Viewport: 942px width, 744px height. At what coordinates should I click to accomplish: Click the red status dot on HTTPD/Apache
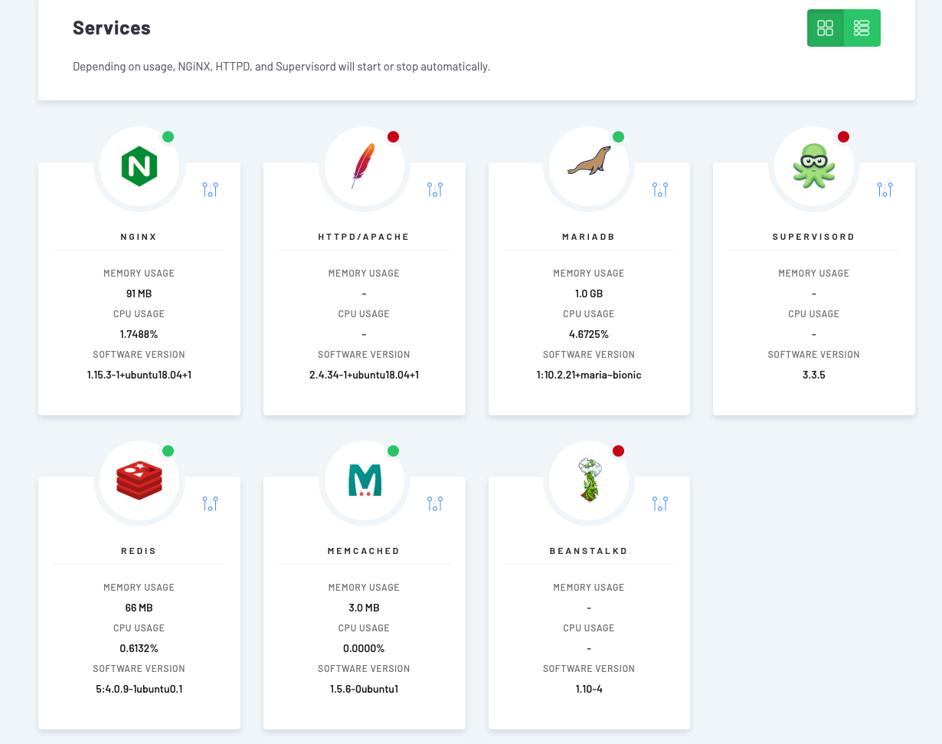point(394,137)
